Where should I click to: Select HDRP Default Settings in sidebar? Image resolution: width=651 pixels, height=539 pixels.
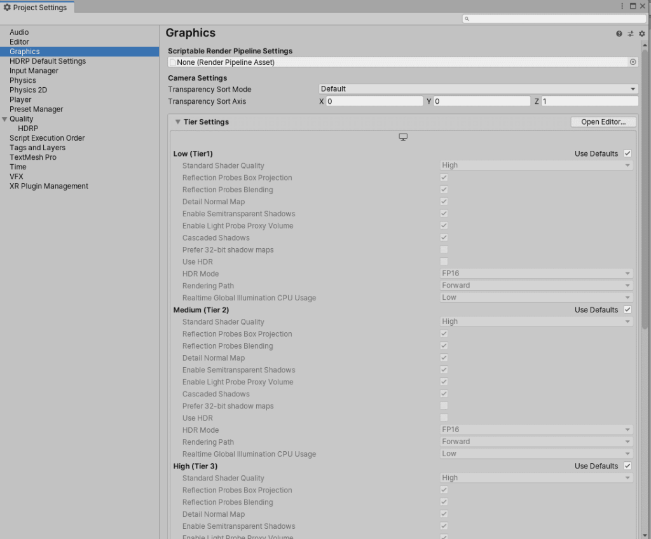(48, 61)
